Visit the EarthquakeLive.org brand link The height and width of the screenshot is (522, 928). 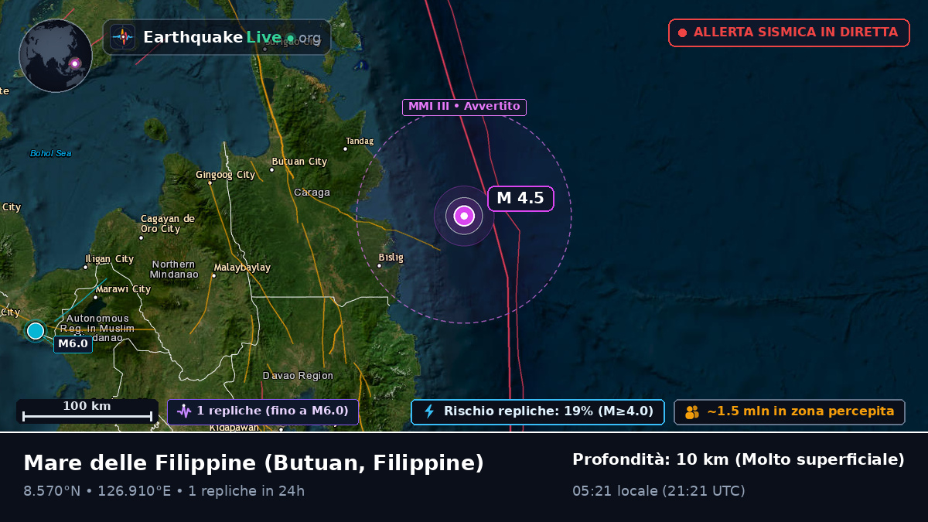pos(217,37)
